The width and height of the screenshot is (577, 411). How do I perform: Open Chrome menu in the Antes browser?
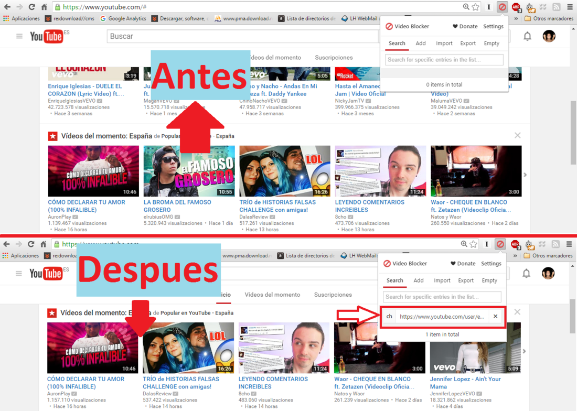pyautogui.click(x=570, y=7)
